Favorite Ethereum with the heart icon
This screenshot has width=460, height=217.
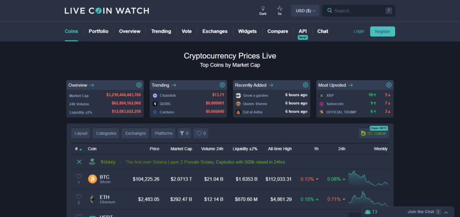tap(79, 197)
